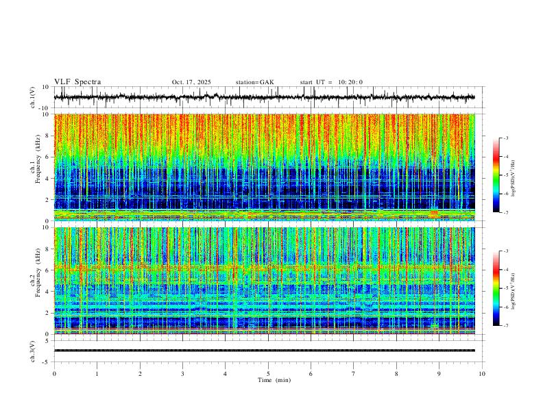Click the ch.3 flat voltage trace
The image size is (543, 419).
point(264,351)
